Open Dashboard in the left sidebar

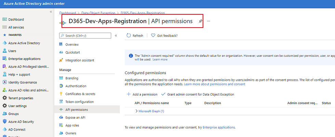[x=16, y=19]
